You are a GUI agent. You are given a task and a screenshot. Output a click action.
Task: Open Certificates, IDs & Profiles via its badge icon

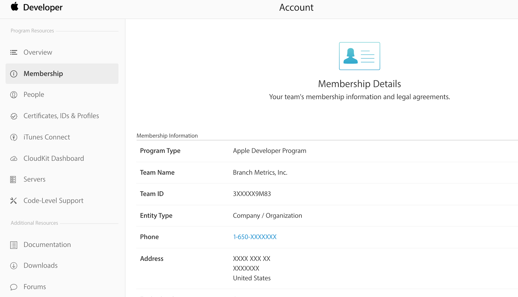click(x=14, y=116)
